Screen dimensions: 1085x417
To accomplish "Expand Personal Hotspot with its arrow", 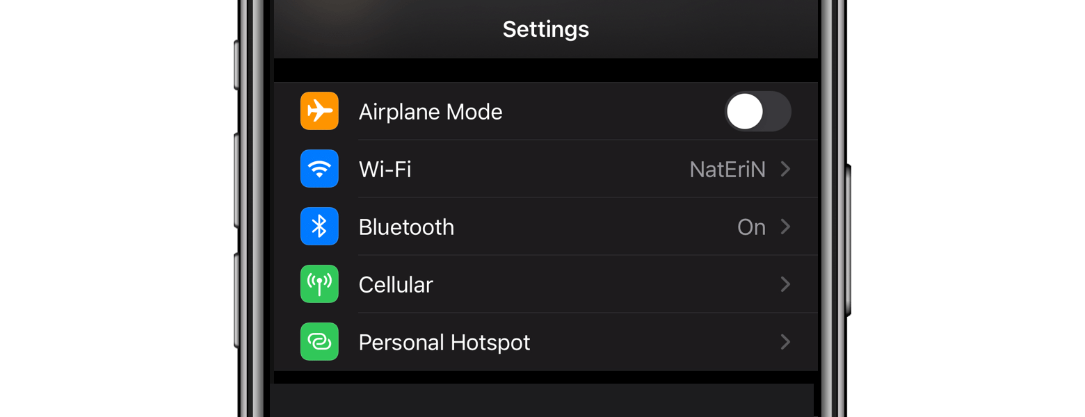I will (786, 342).
